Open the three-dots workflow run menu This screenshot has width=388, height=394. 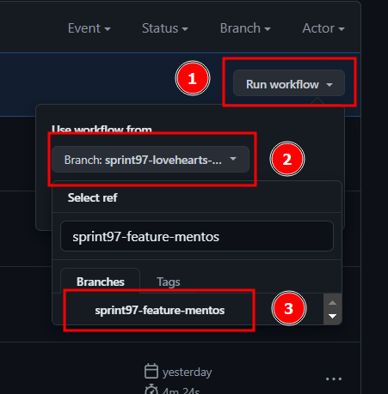point(334,379)
